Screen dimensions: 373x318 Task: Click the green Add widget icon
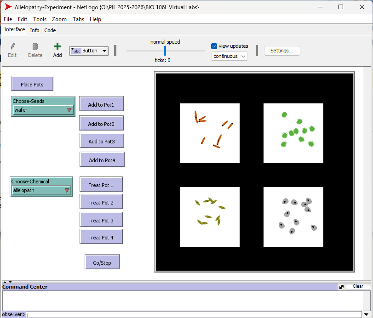[x=57, y=46]
